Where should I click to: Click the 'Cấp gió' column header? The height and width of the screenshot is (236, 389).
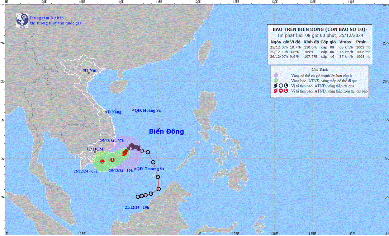pyautogui.click(x=327, y=42)
